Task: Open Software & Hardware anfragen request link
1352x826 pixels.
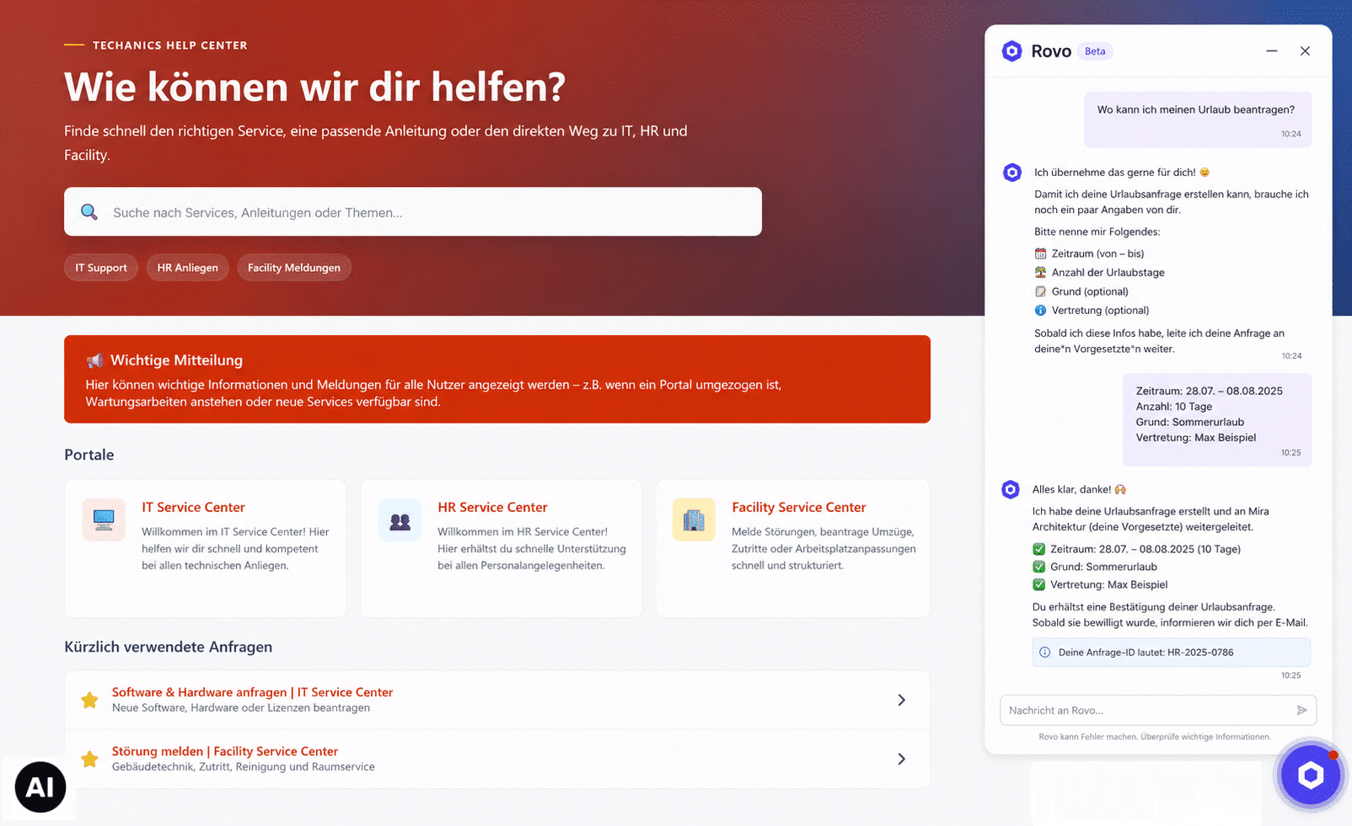Action: pos(252,692)
